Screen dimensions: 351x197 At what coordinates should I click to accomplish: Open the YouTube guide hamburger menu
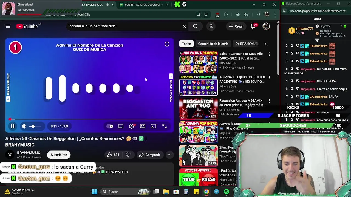(8, 26)
